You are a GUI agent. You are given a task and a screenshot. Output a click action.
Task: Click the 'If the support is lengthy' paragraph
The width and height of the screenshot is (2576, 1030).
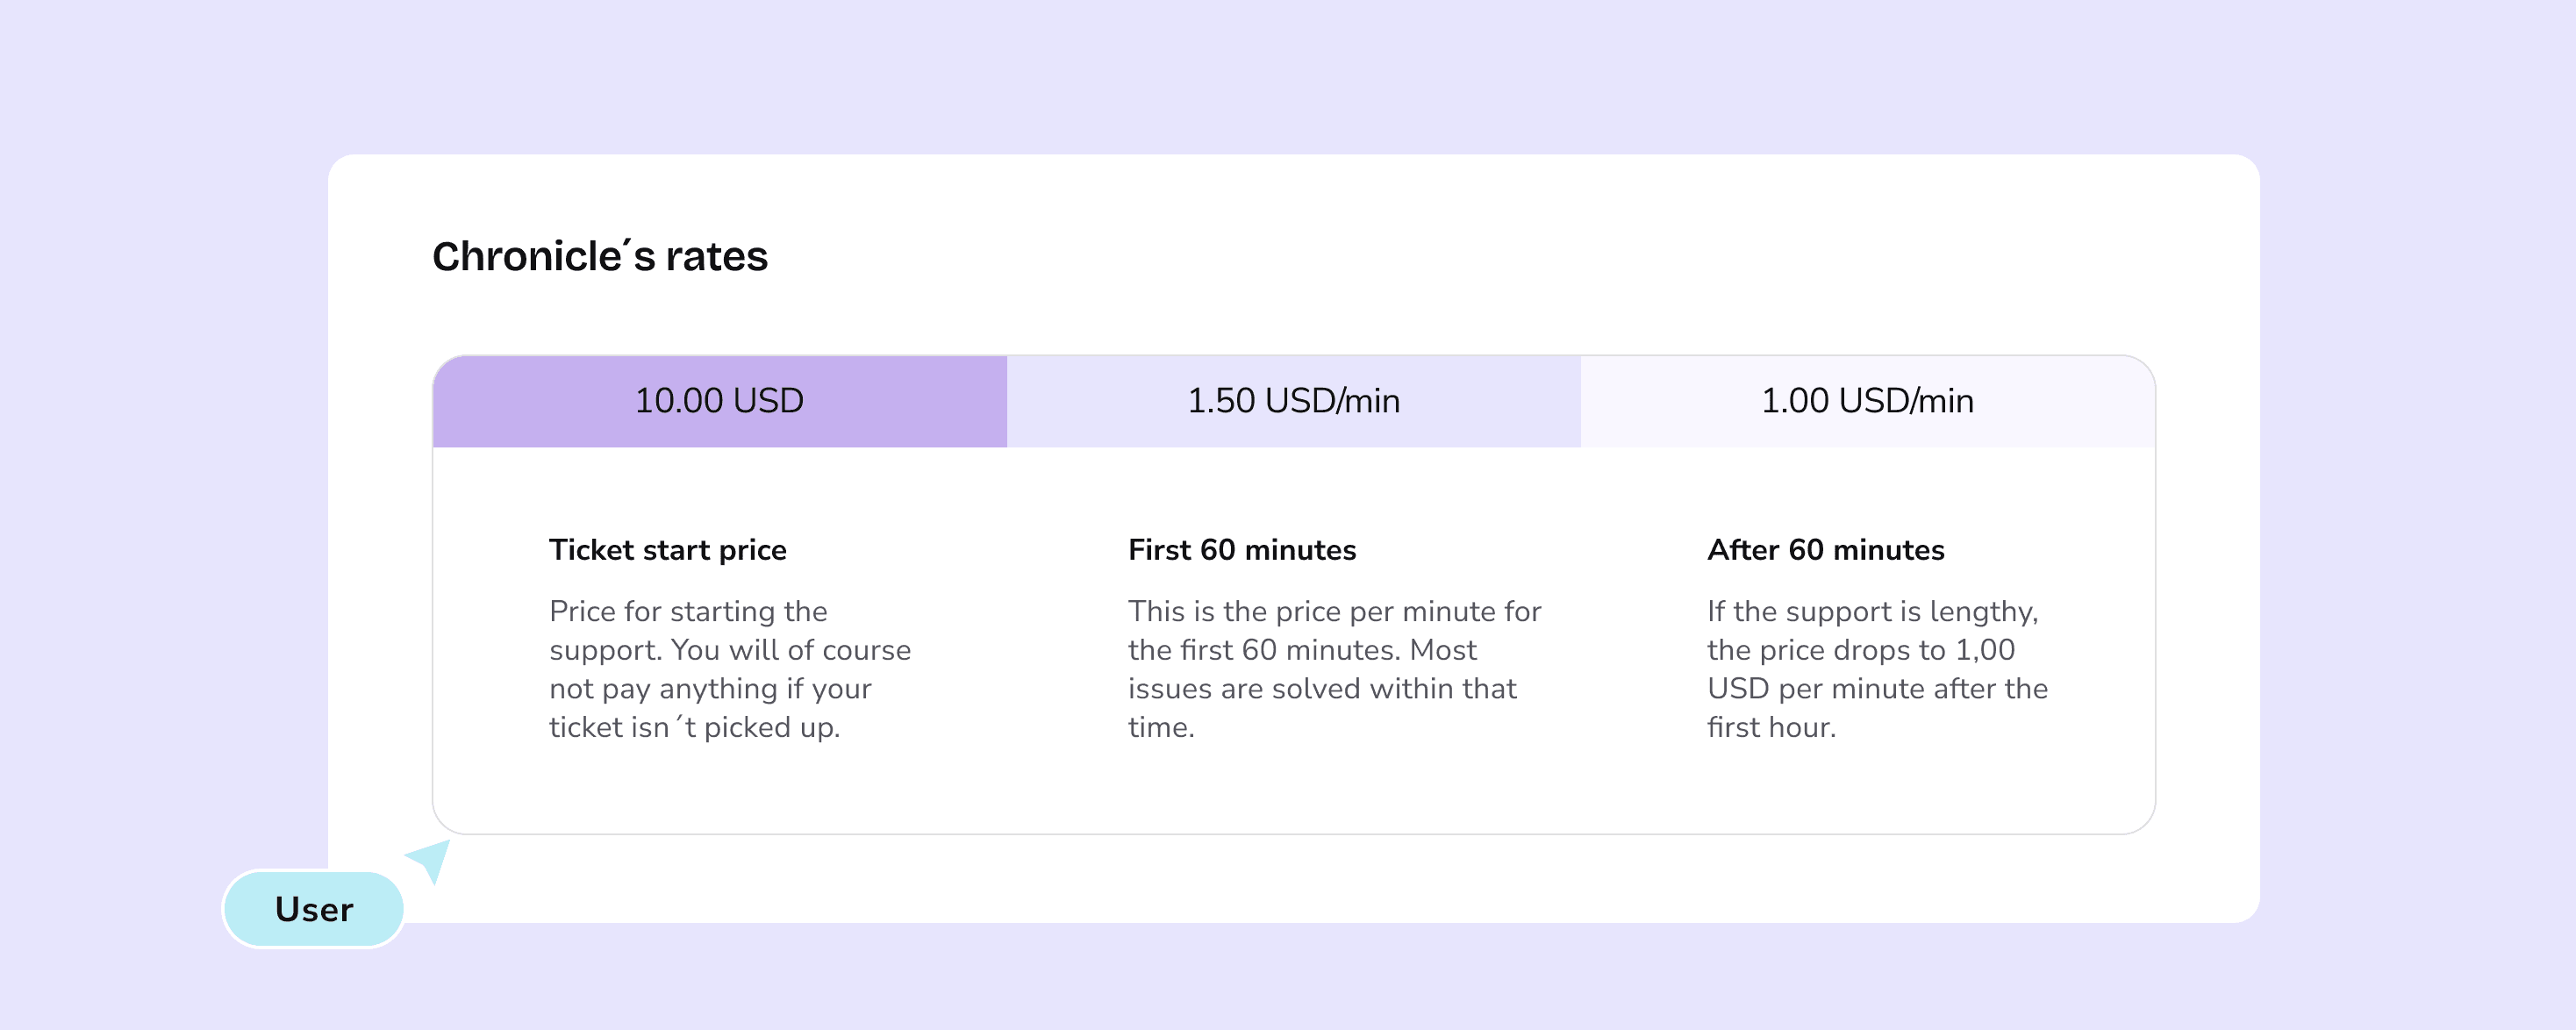pos(1878,669)
